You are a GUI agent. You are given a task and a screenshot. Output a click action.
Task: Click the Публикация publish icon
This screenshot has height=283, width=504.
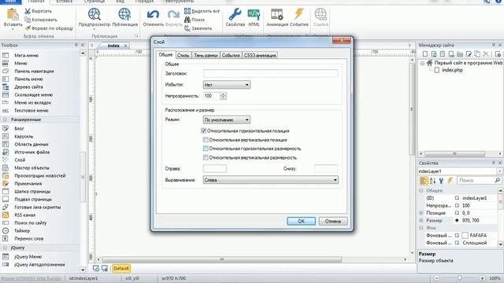click(124, 14)
